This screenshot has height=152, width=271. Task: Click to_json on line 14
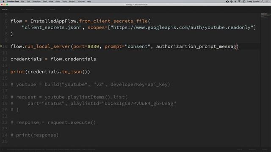[x=72, y=72]
